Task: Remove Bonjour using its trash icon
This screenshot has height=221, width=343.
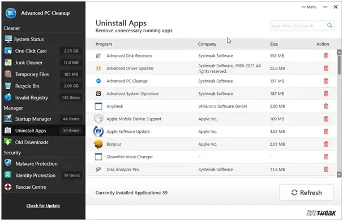Action: (326, 144)
